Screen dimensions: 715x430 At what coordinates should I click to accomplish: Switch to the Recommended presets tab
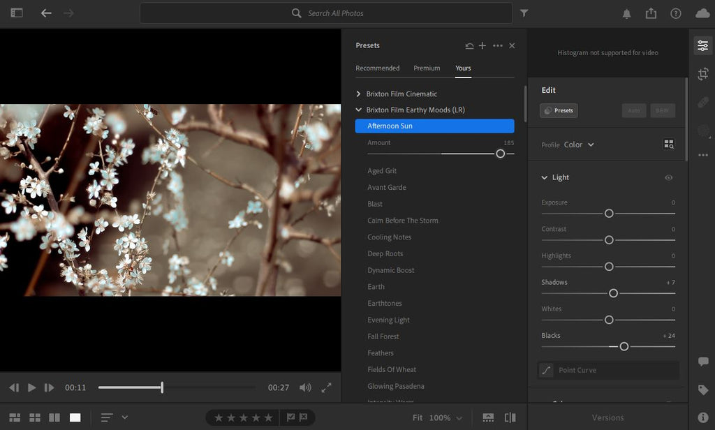(x=378, y=68)
